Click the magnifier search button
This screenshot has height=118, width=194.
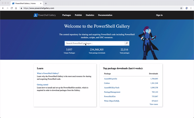(127, 43)
